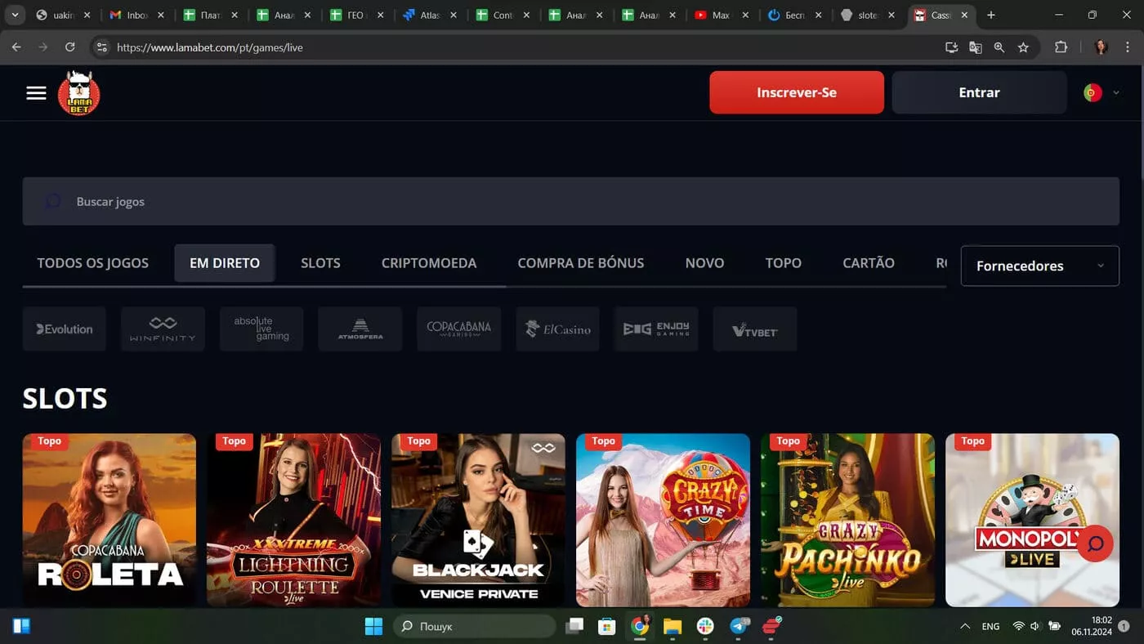Viewport: 1144px width, 644px height.
Task: Click the red Inscrever-Se button
Action: pyautogui.click(x=797, y=92)
